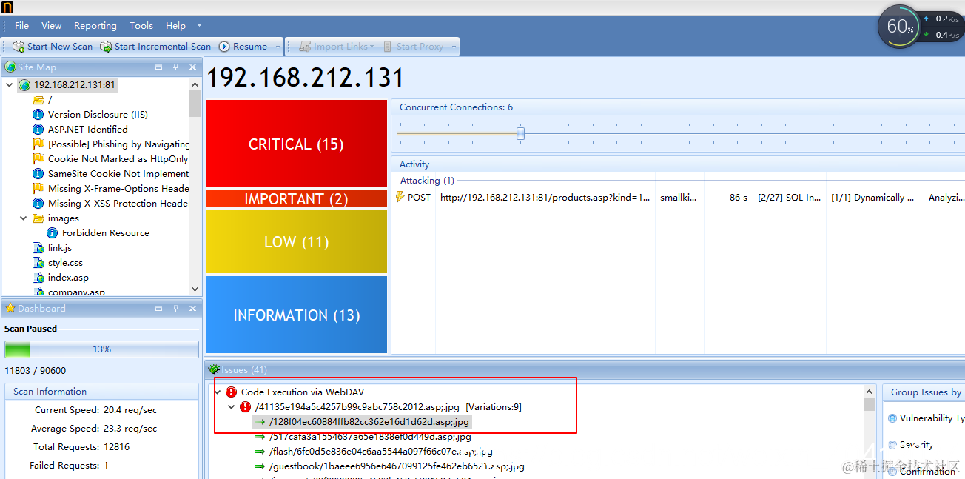The height and width of the screenshot is (479, 965).
Task: Click the images folder icon
Action: (38, 218)
